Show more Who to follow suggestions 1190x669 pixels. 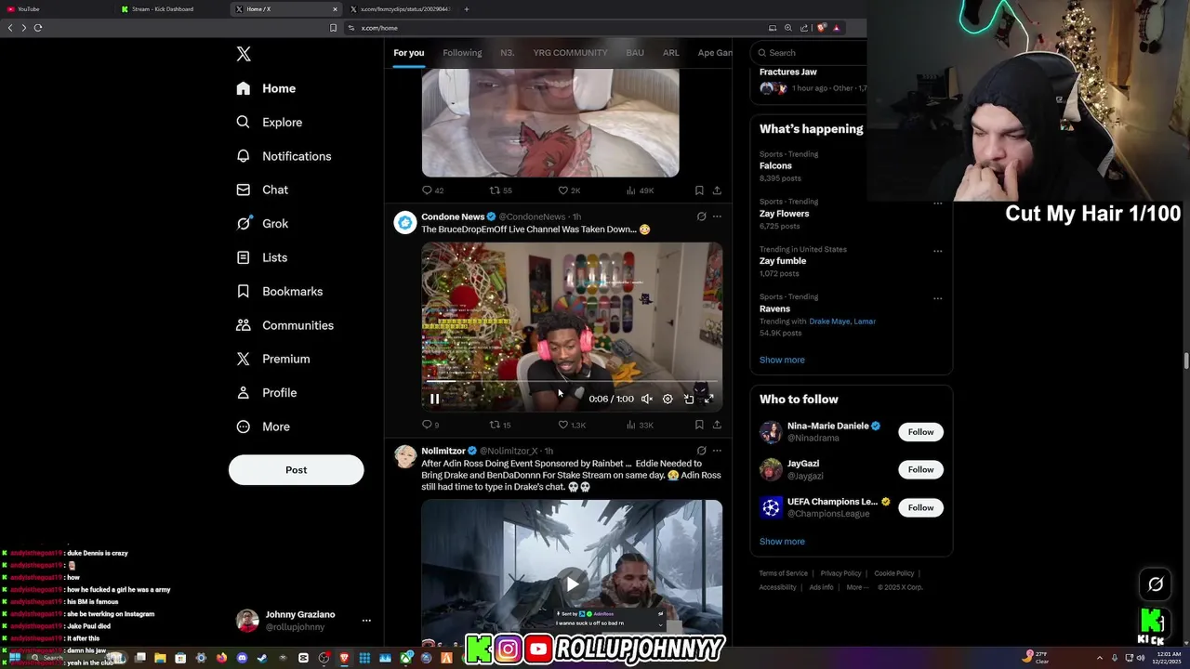(x=782, y=542)
